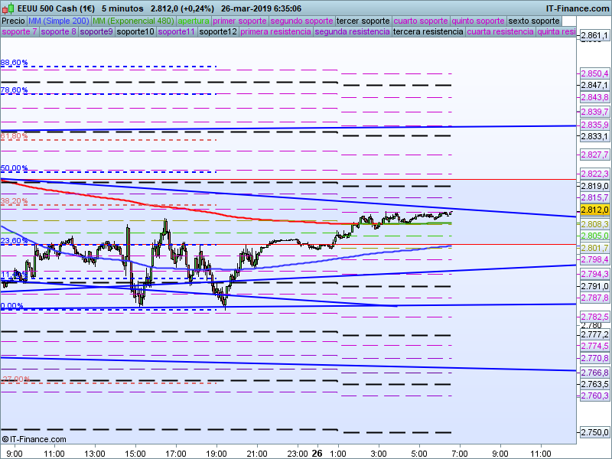Click the segundo soporte label
The height and width of the screenshot is (459, 612).
coord(301,21)
